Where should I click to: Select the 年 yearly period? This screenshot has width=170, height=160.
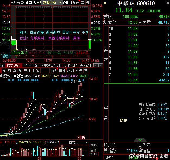pos(20,71)
